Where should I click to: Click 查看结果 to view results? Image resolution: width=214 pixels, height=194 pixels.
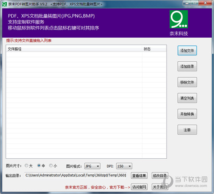139,176
